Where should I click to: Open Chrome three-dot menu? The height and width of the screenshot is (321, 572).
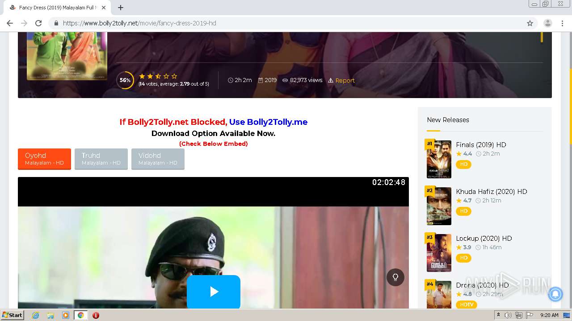coord(562,23)
